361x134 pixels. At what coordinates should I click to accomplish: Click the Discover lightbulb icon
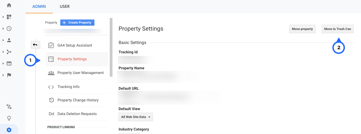pos(9,118)
